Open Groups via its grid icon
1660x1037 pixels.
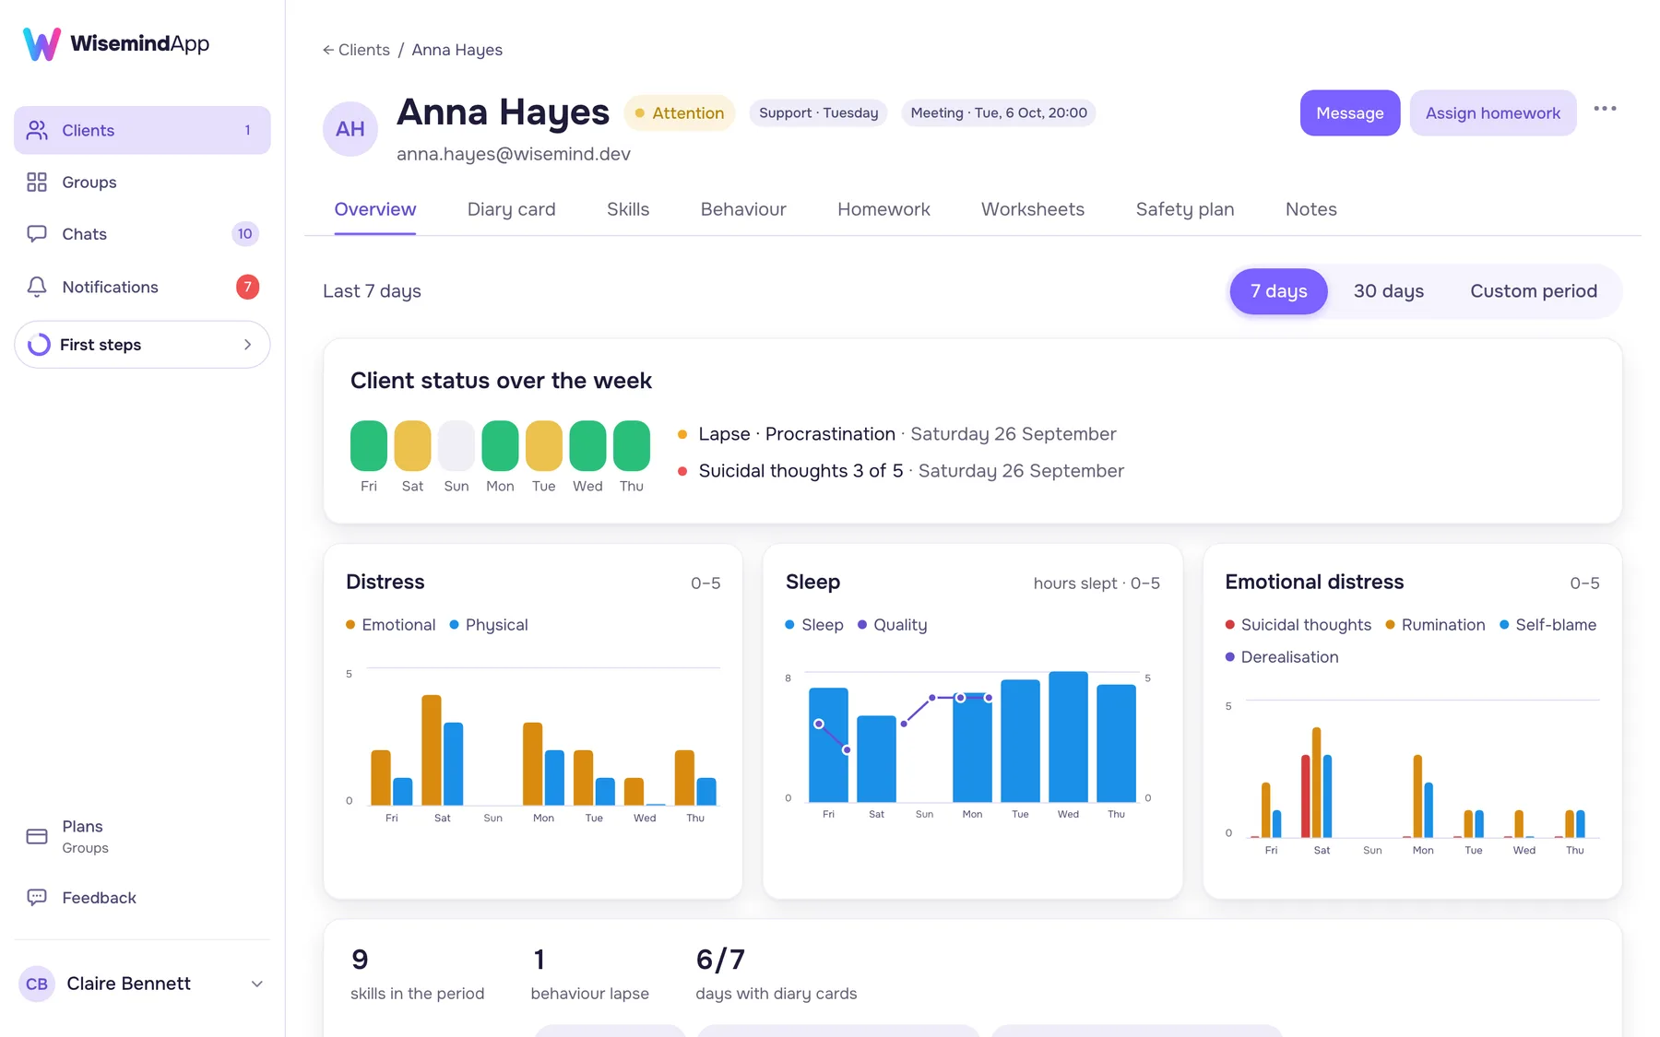click(x=37, y=183)
